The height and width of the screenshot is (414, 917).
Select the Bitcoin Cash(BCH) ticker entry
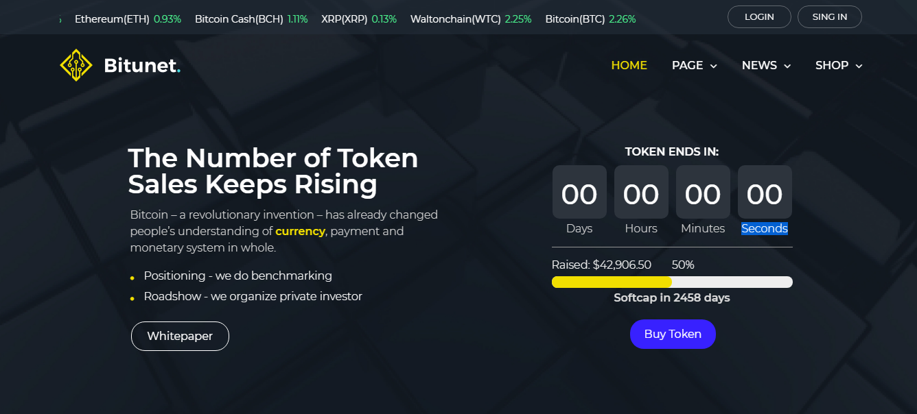(252, 19)
